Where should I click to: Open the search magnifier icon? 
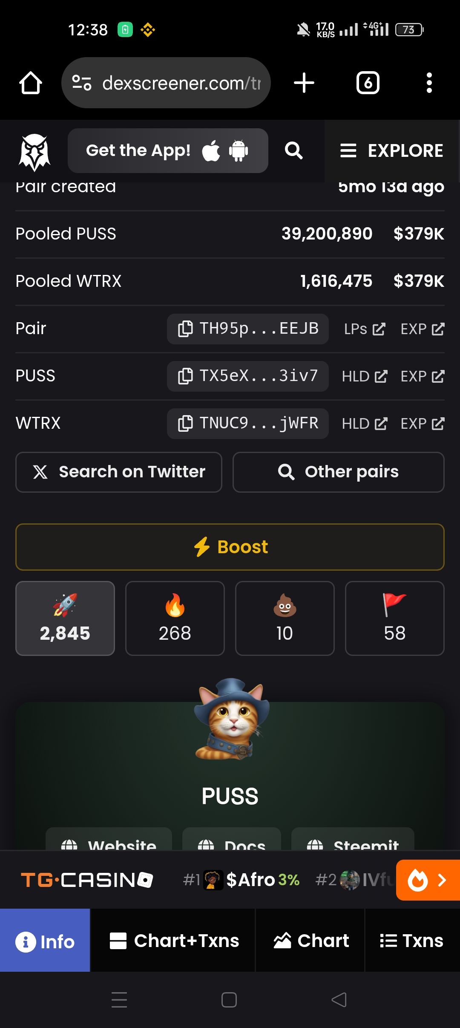pyautogui.click(x=293, y=151)
